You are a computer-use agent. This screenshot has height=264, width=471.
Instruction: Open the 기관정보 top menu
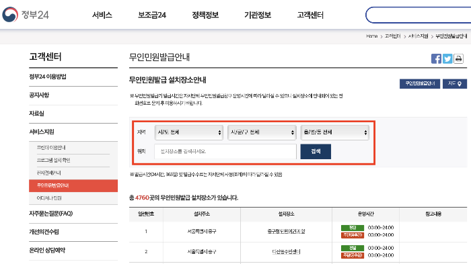[258, 15]
